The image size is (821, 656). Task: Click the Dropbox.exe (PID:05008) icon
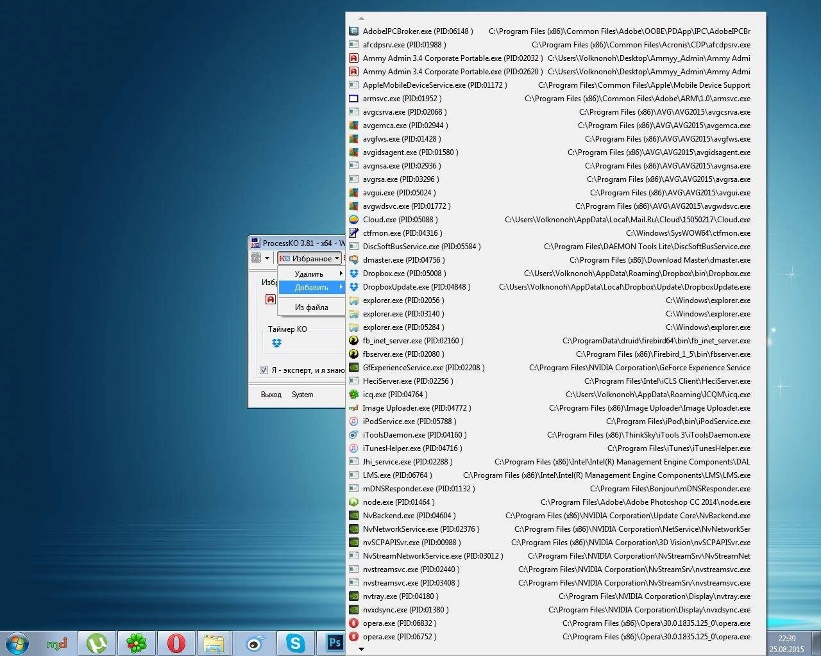353,273
